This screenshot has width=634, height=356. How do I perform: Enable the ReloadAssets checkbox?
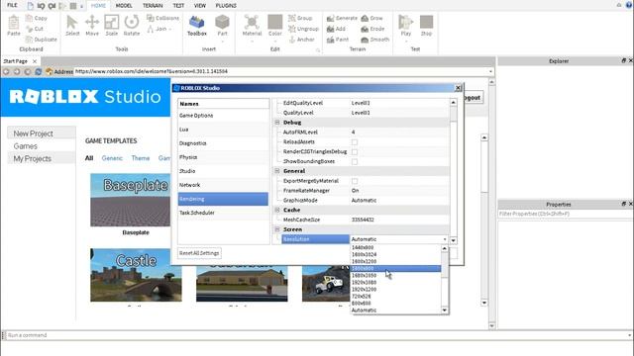[x=355, y=142]
